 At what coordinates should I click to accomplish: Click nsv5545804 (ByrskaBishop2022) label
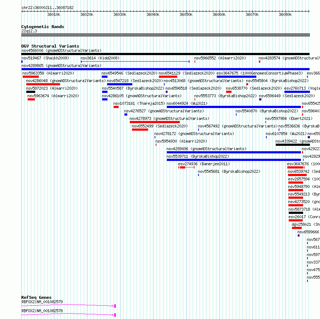pos(277,81)
